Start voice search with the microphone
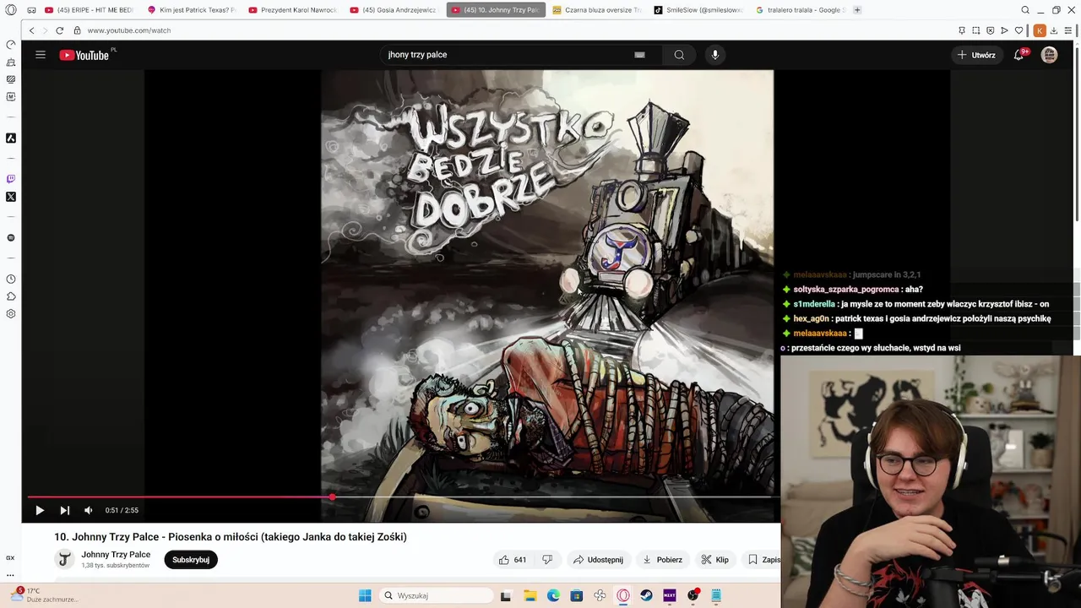Screen dimensions: 1081x608 (715, 55)
